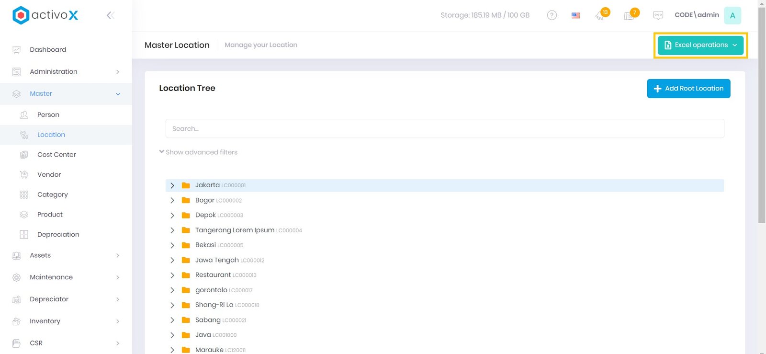Click Add Root Location button
The width and height of the screenshot is (766, 354).
click(x=688, y=89)
